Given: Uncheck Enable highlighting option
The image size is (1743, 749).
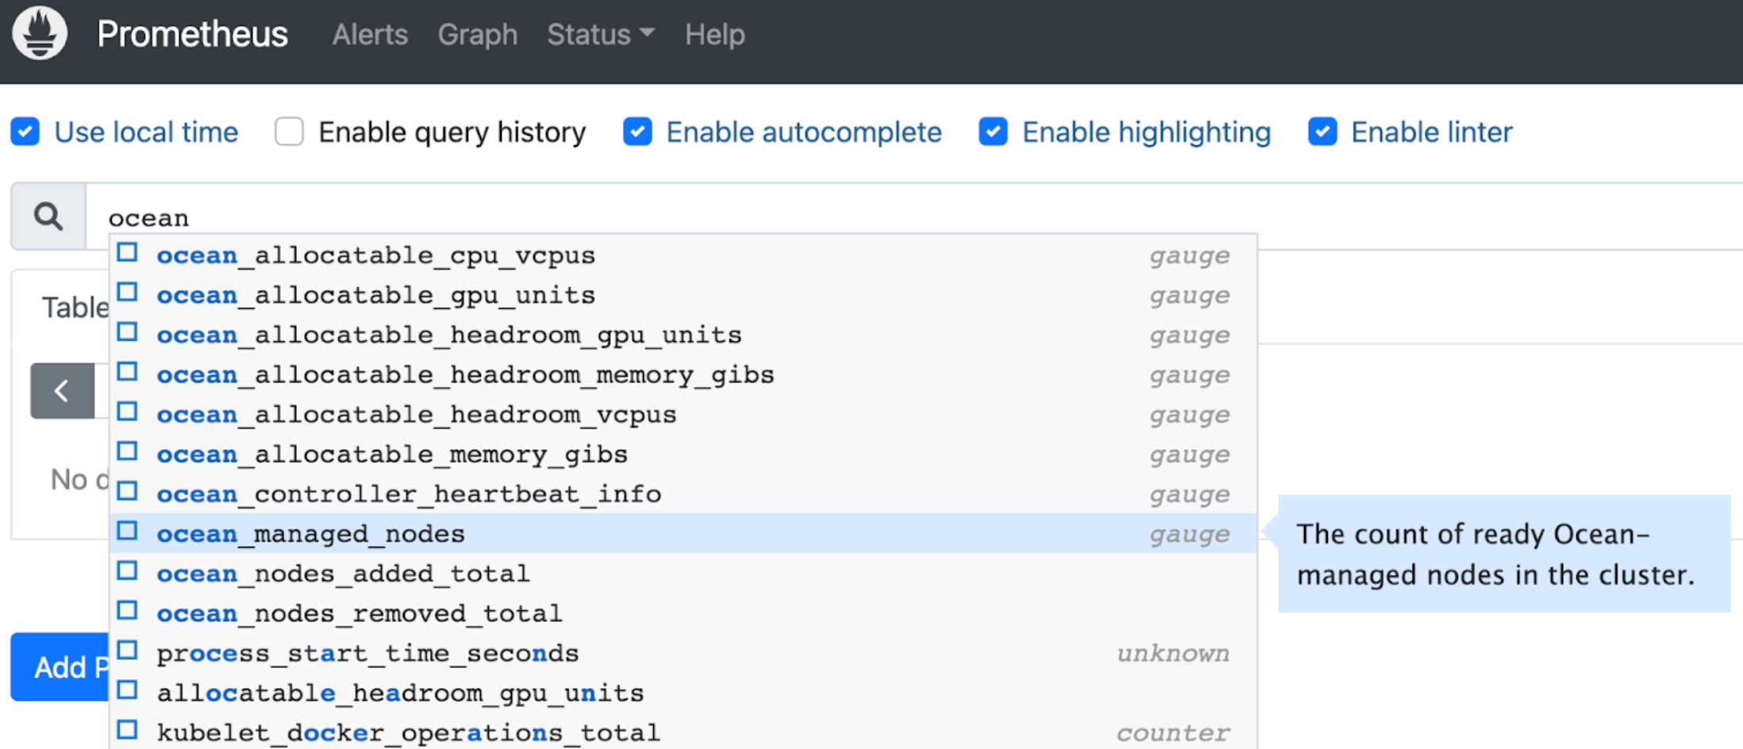Looking at the screenshot, I should coord(993,132).
